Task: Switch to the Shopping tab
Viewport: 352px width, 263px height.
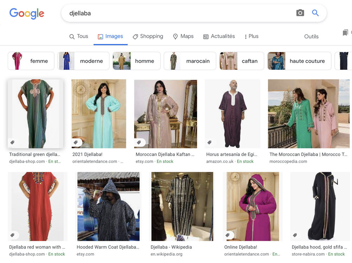Action: pos(148,36)
